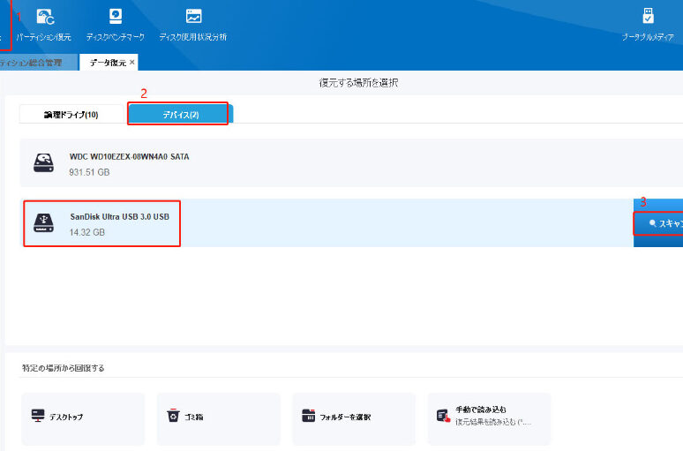Click the folder icon for フォルダーを選択
This screenshot has height=451, width=683.
pos(308,416)
